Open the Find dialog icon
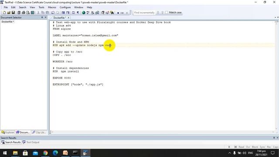 click(x=103, y=13)
